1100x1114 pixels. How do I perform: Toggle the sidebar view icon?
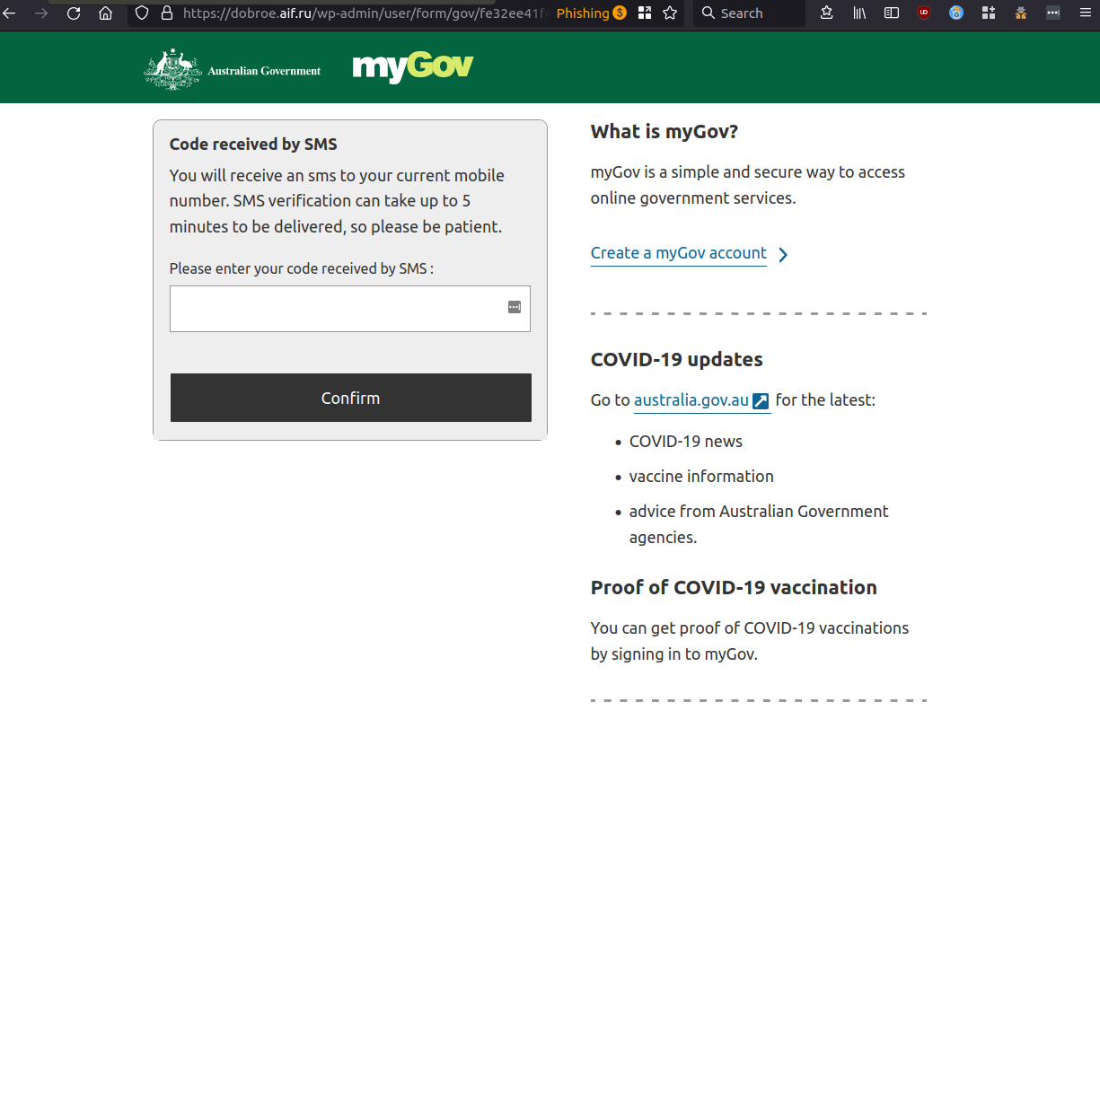tap(892, 13)
